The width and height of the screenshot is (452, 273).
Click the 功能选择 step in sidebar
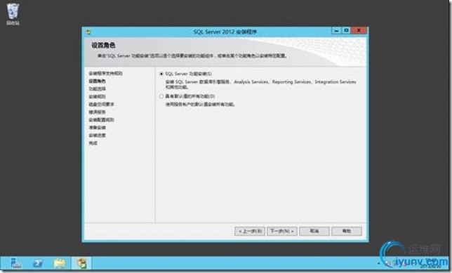pos(97,89)
